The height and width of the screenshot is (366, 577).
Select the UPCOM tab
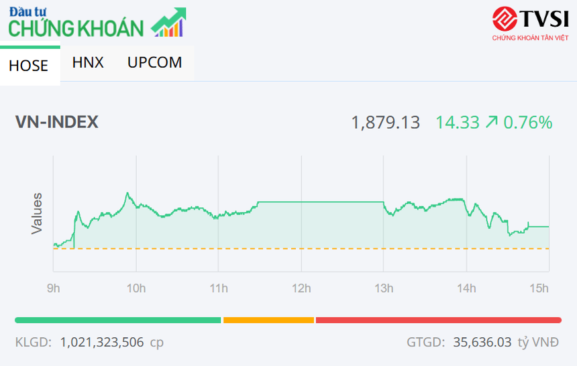point(154,63)
